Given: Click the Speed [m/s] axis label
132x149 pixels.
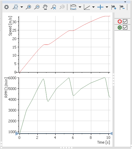Looking at the screenshot, I should (10, 26).
